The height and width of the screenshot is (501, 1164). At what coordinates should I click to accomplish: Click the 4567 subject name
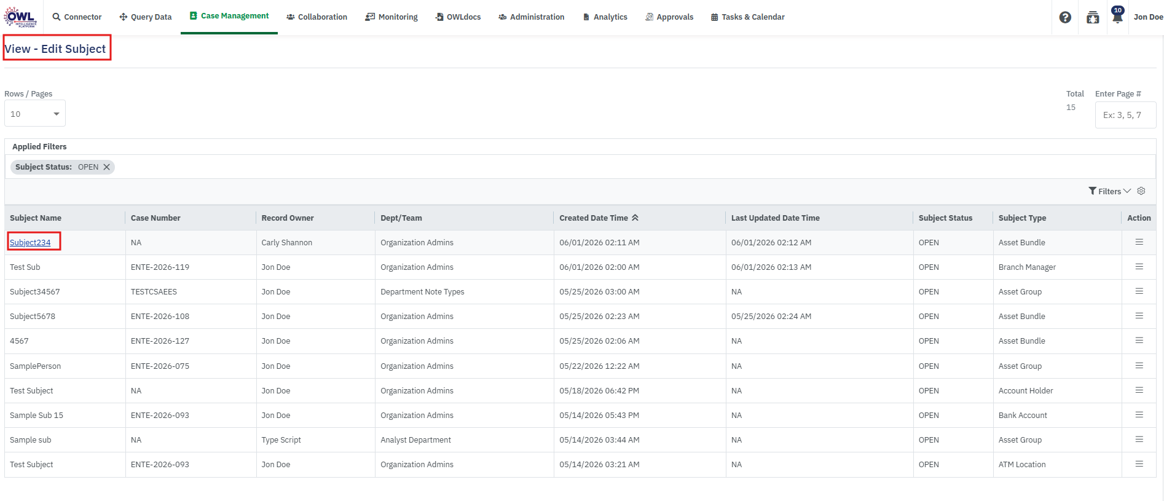[x=19, y=341]
